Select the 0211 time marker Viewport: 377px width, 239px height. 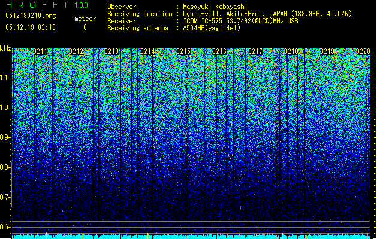[40, 51]
